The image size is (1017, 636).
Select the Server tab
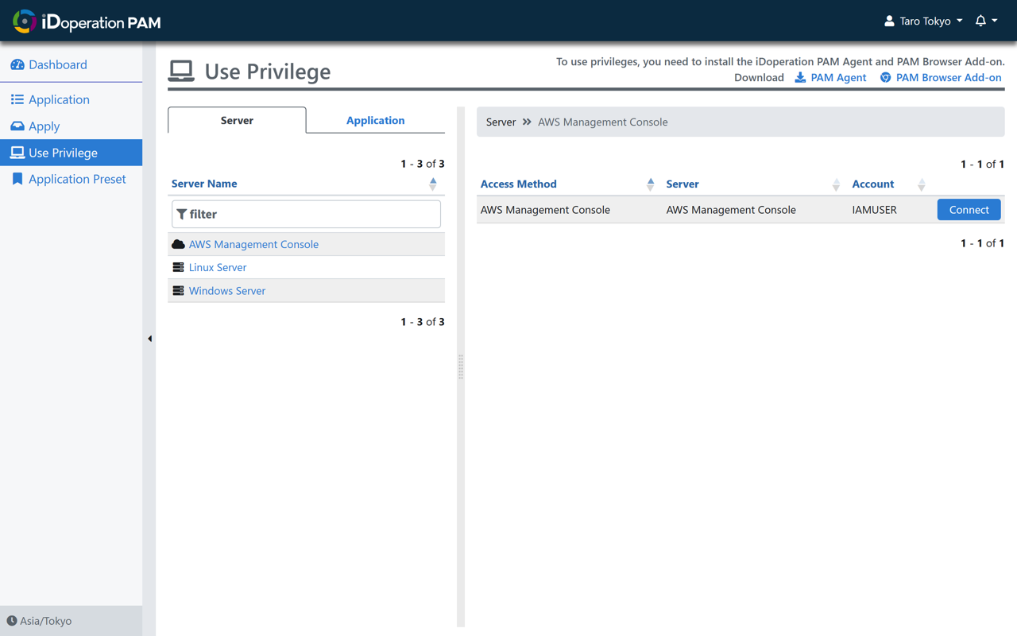pyautogui.click(x=237, y=120)
